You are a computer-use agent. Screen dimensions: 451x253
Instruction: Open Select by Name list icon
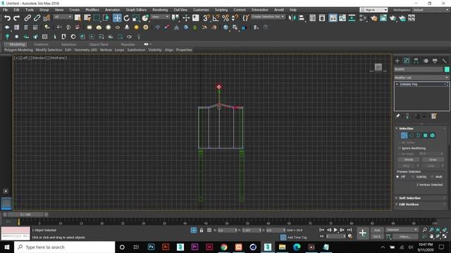pos(87,18)
